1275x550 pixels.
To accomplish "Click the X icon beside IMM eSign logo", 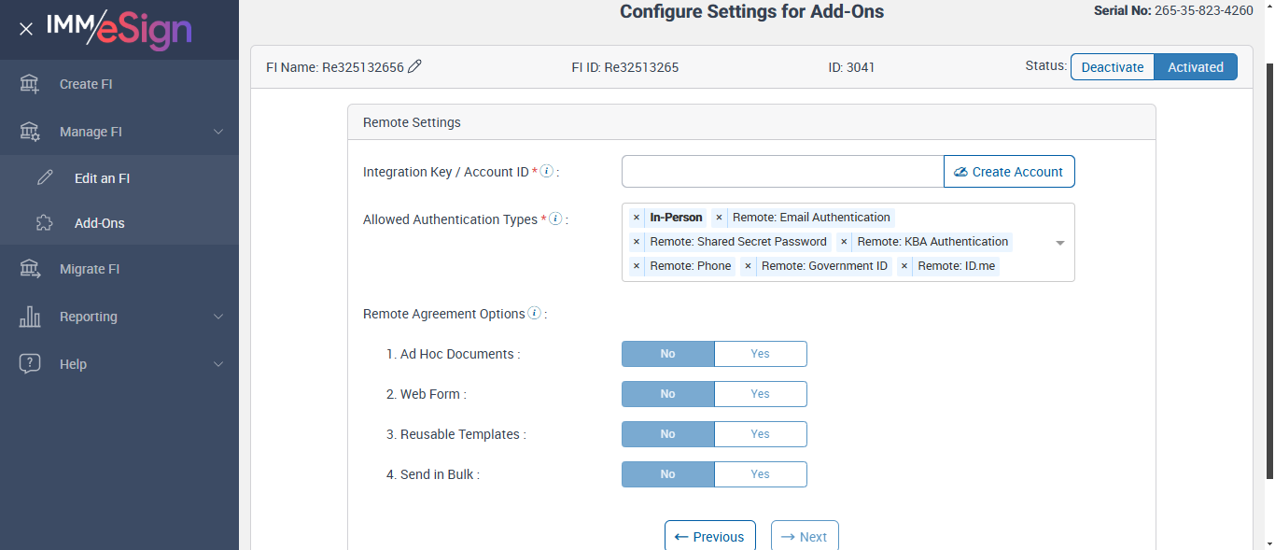I will 26,29.
